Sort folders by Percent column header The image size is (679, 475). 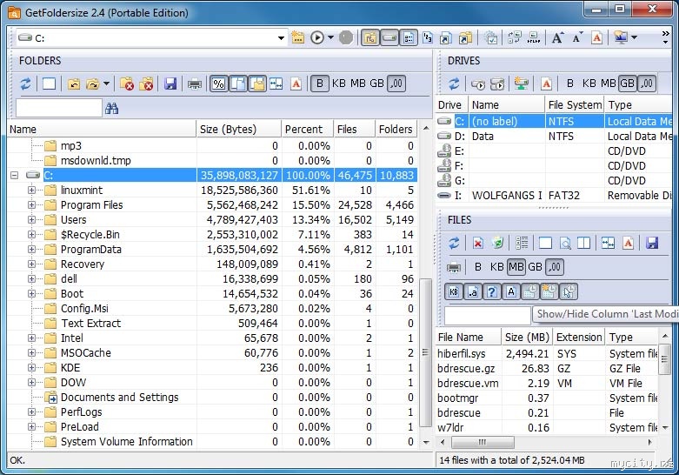pyautogui.click(x=308, y=129)
